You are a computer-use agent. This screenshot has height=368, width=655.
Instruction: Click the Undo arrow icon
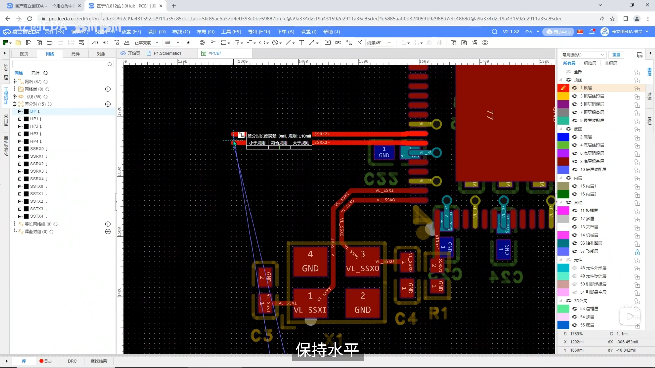(x=50, y=43)
